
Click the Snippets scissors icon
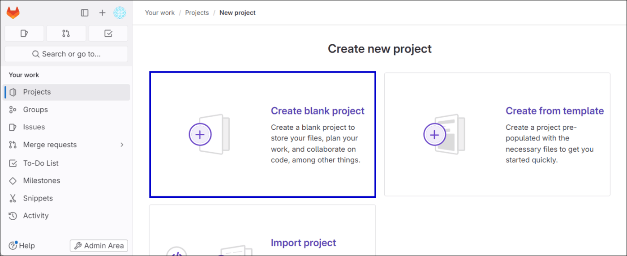[x=13, y=198]
